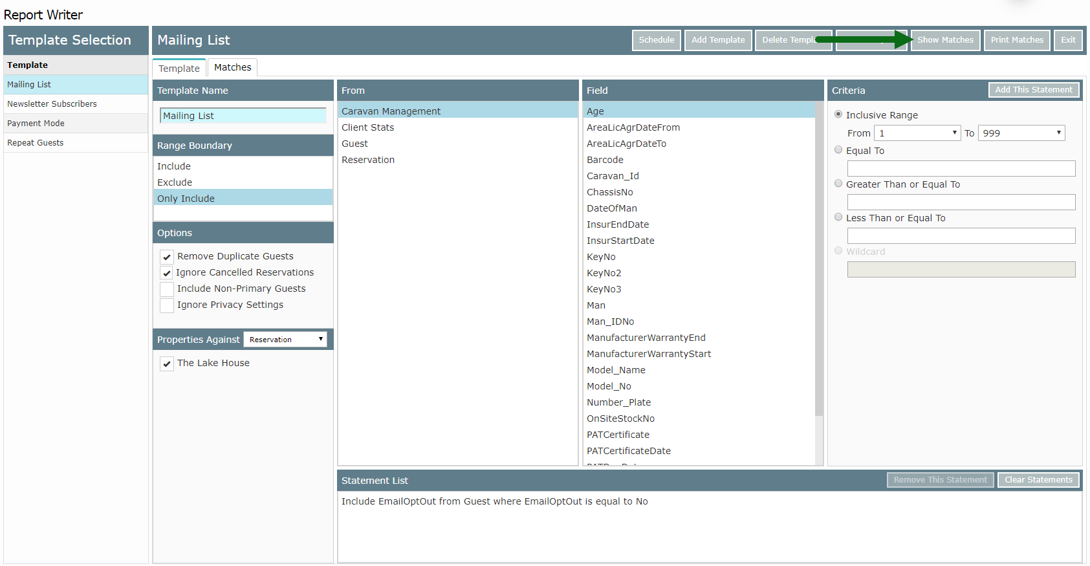Select Model_Name field
This screenshot has width=1090, height=566.
pyautogui.click(x=699, y=370)
